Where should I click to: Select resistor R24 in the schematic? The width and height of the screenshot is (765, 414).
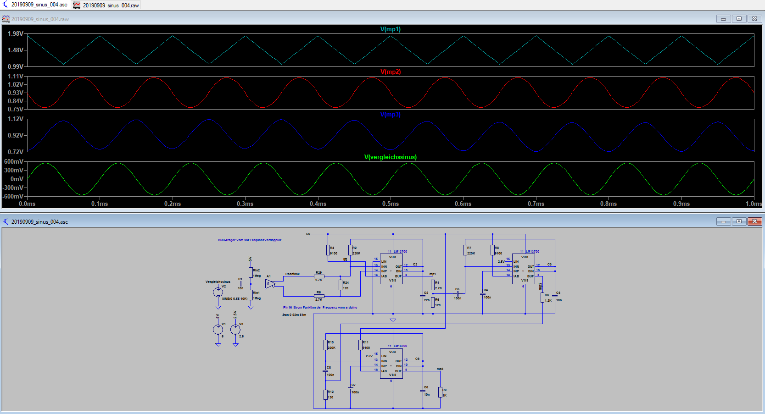(x=341, y=285)
